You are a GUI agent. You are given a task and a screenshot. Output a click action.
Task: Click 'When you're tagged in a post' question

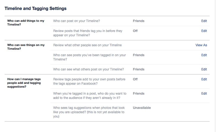tap(90, 96)
